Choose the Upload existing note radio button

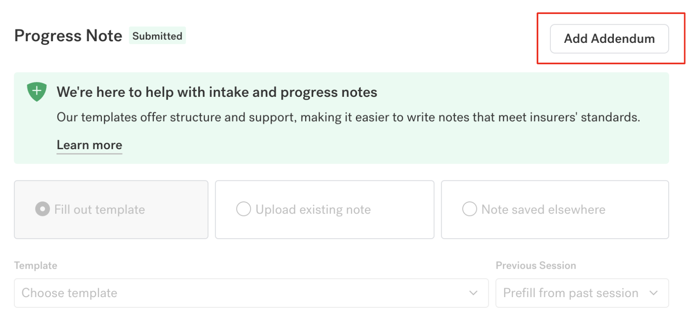[244, 209]
